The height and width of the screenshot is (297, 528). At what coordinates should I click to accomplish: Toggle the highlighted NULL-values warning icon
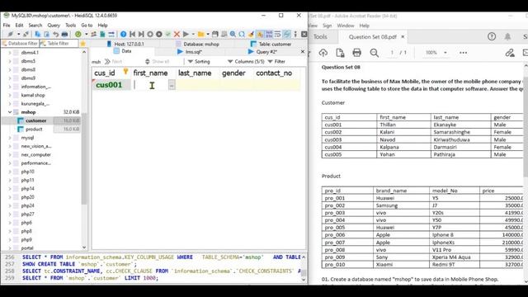pos(260,34)
